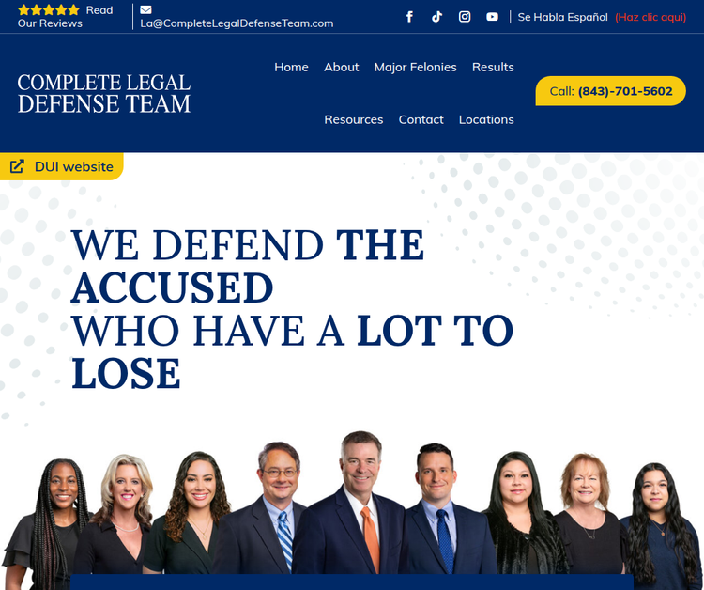Open the About menu item

click(x=342, y=67)
